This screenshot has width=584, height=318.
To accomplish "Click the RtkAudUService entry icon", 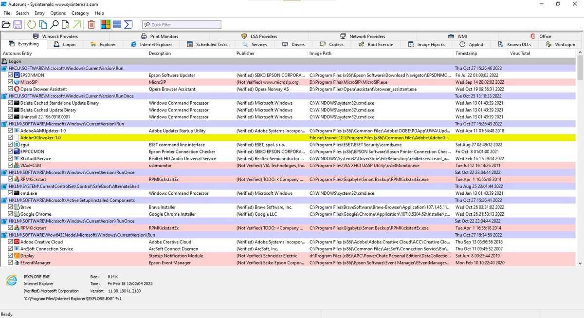I will (17, 158).
